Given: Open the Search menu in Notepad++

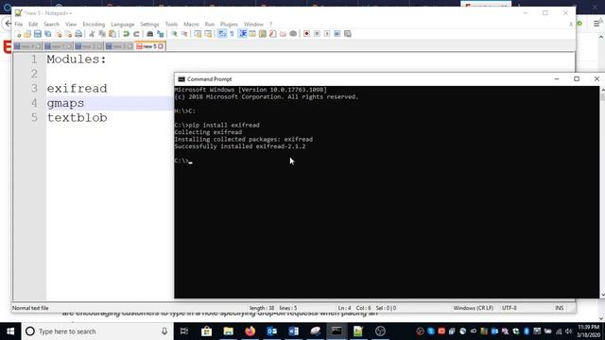Looking at the screenshot, I should pyautogui.click(x=51, y=25).
